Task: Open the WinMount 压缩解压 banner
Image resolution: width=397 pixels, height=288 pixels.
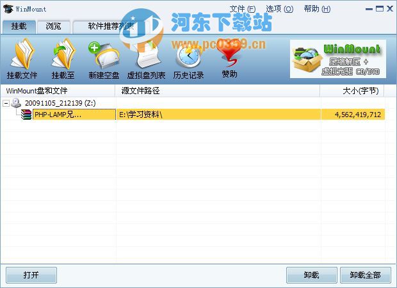Action: [x=338, y=59]
